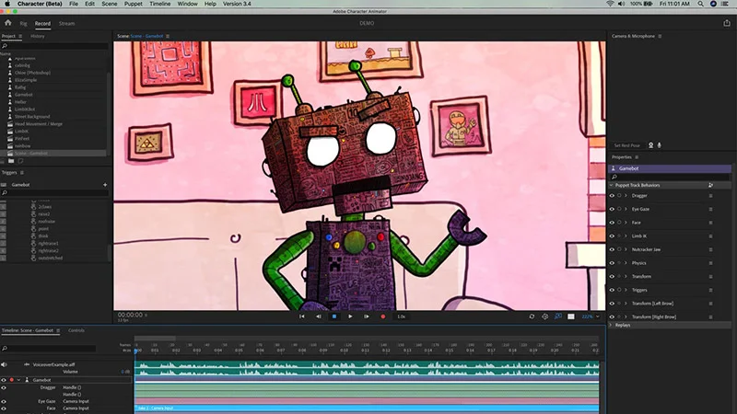Select Gamebot puppet in Project list
This screenshot has width=737, height=414.
tap(24, 95)
